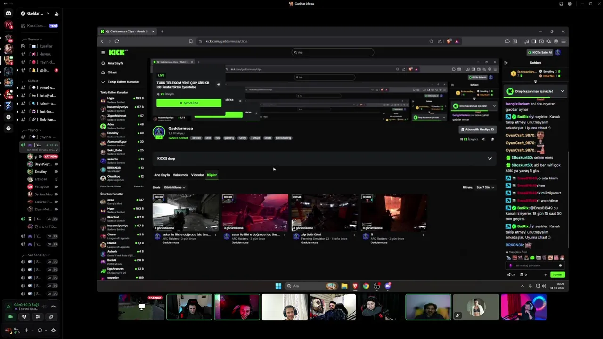The image size is (603, 339).
Task: Open Discord direct messages home icon
Action: (8, 13)
